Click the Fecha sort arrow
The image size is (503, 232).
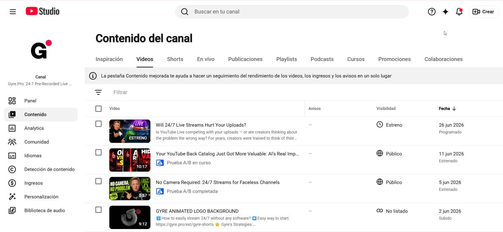454,109
